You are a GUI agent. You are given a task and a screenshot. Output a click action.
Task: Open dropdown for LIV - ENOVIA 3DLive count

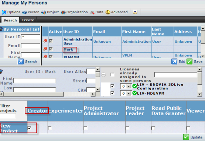(x=129, y=86)
